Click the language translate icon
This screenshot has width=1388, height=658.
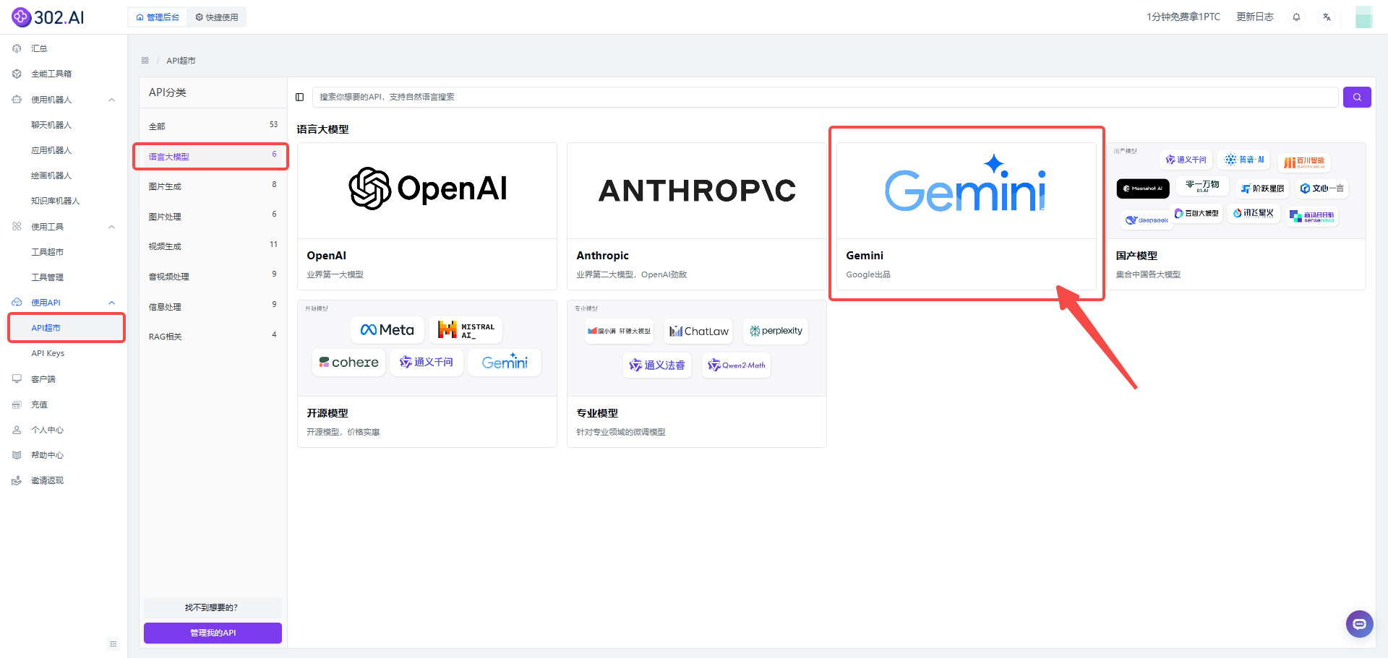click(x=1327, y=17)
